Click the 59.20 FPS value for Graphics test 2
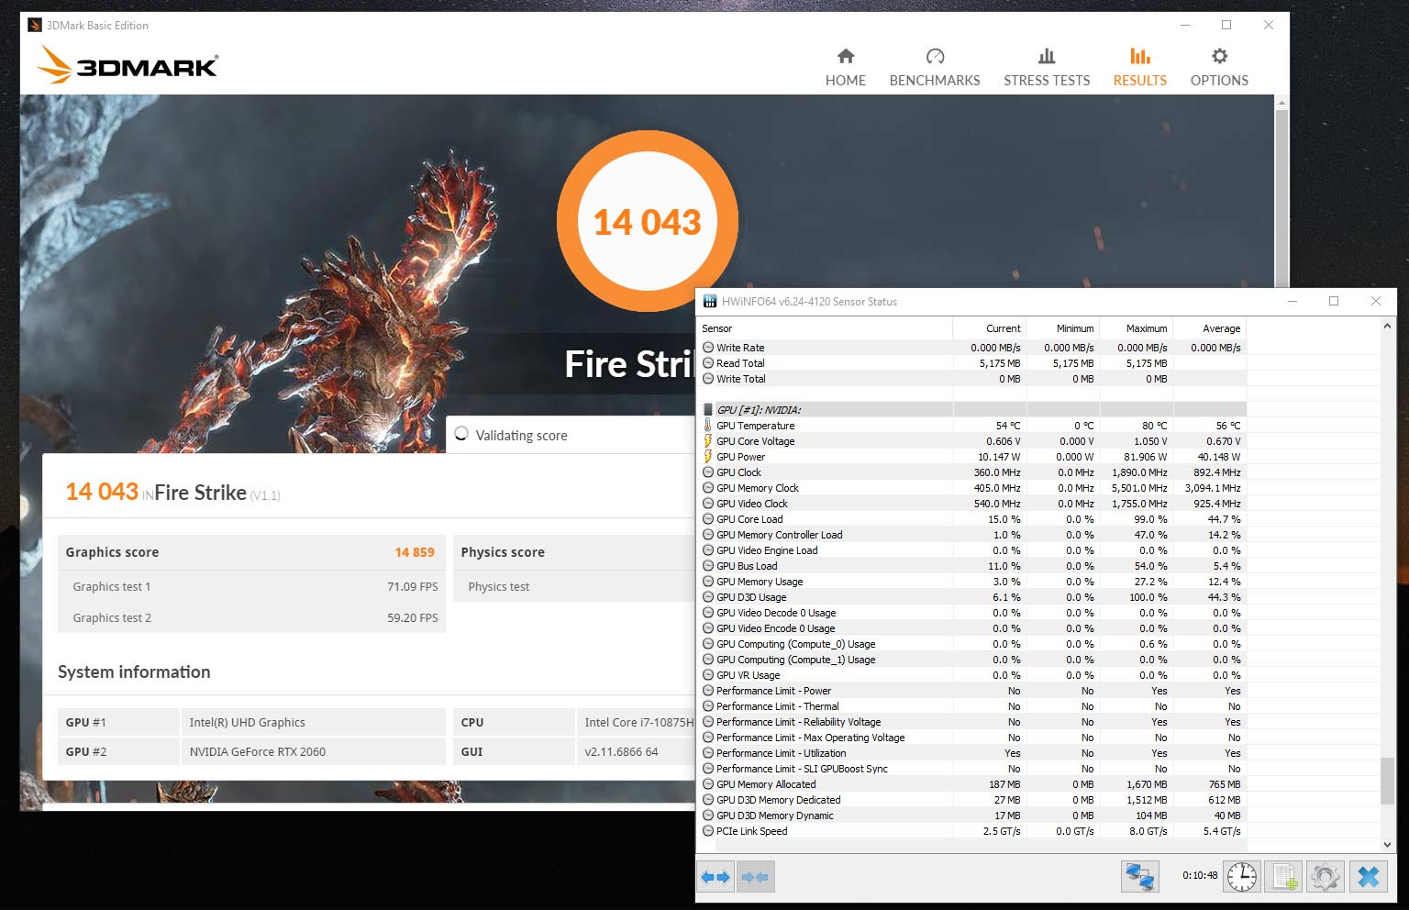This screenshot has width=1409, height=910. 413,618
